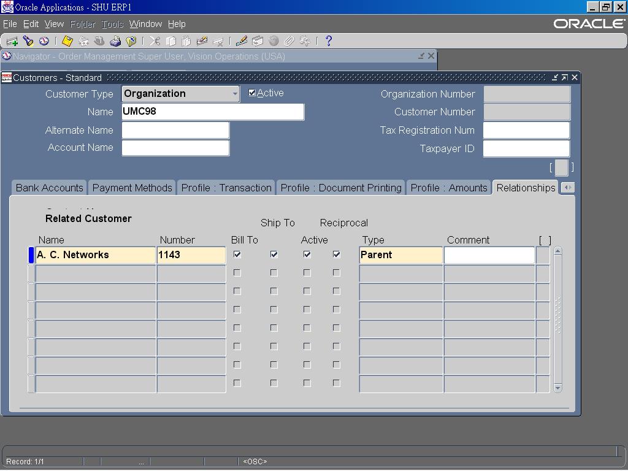Open the Help menu
This screenshot has width=628, height=471.
[x=177, y=24]
